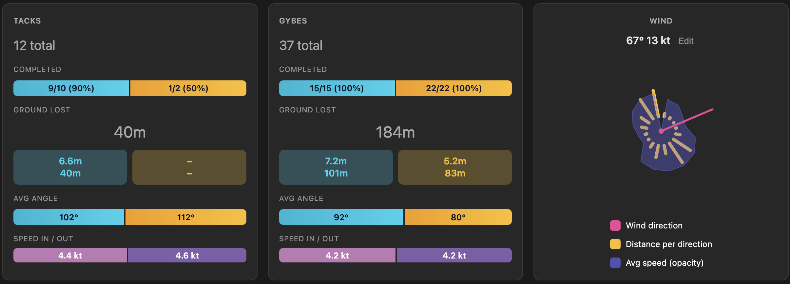Click the Edit link next to wind value
Image resolution: width=790 pixels, height=284 pixels.
(x=686, y=41)
